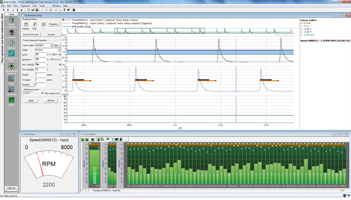Image resolution: width=351 pixels, height=200 pixels.
Task: Click the orange Rel. Hold-Off color swatch
Action: point(60,70)
